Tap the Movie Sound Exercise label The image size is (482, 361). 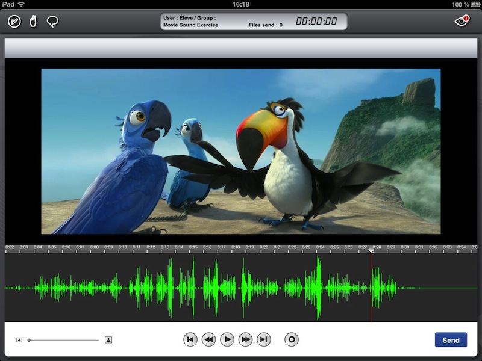pos(190,25)
